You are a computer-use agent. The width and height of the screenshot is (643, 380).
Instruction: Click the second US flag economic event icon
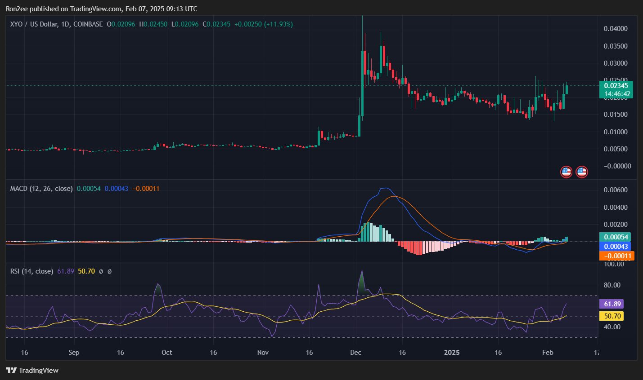581,172
